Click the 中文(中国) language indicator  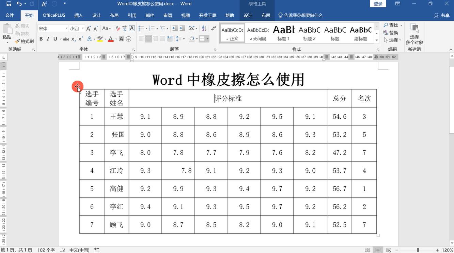pyautogui.click(x=79, y=250)
